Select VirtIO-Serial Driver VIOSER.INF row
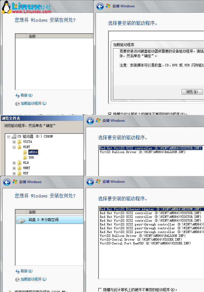Image resolution: width=204 pixels, height=292 pixels. pos(141,239)
